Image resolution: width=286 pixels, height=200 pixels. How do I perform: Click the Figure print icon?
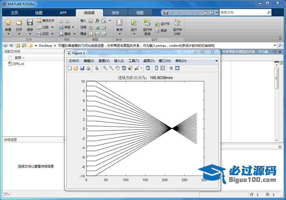point(88,68)
